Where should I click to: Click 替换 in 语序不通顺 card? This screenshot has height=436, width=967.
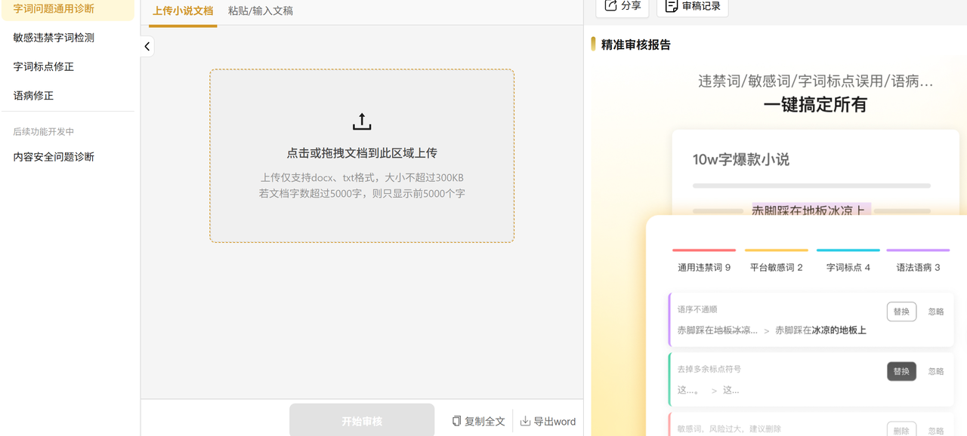point(901,312)
